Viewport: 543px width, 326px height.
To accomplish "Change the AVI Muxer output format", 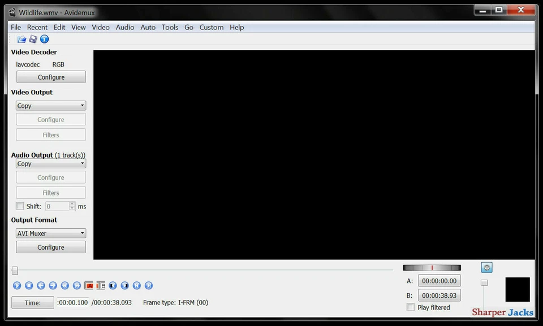I will tap(50, 233).
